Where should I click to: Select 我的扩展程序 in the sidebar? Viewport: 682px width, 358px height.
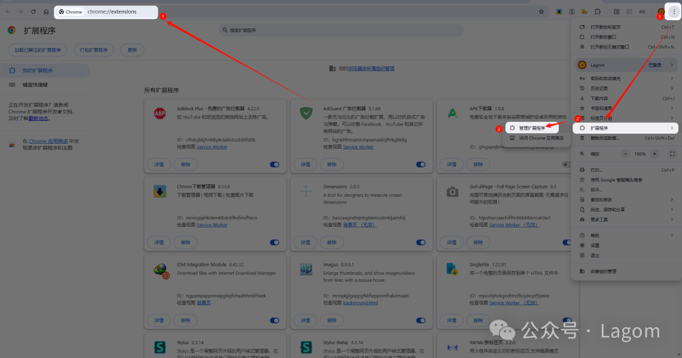coord(44,71)
